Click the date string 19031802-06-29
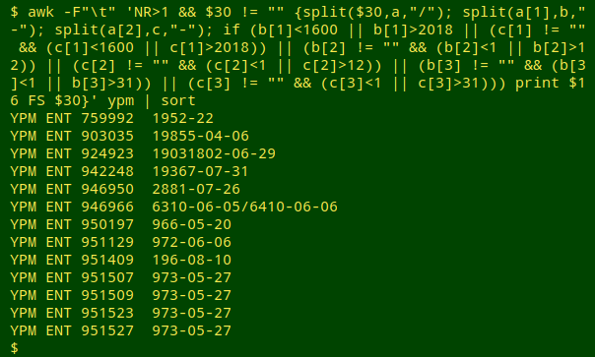This screenshot has height=357, width=595. pyautogui.click(x=214, y=153)
